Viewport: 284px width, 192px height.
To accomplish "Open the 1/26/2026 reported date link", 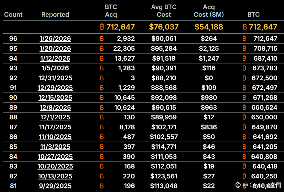I will (55, 39).
